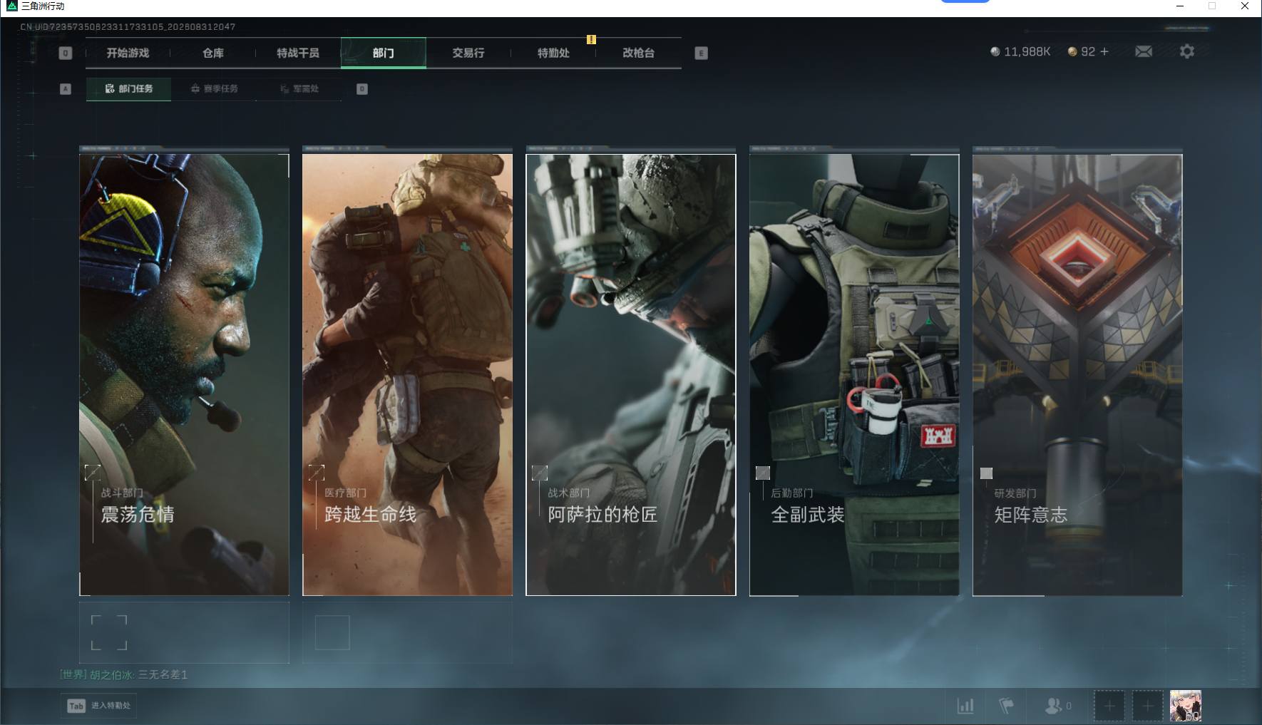Open the 改枪台 tab
This screenshot has height=725, width=1262.
638,53
